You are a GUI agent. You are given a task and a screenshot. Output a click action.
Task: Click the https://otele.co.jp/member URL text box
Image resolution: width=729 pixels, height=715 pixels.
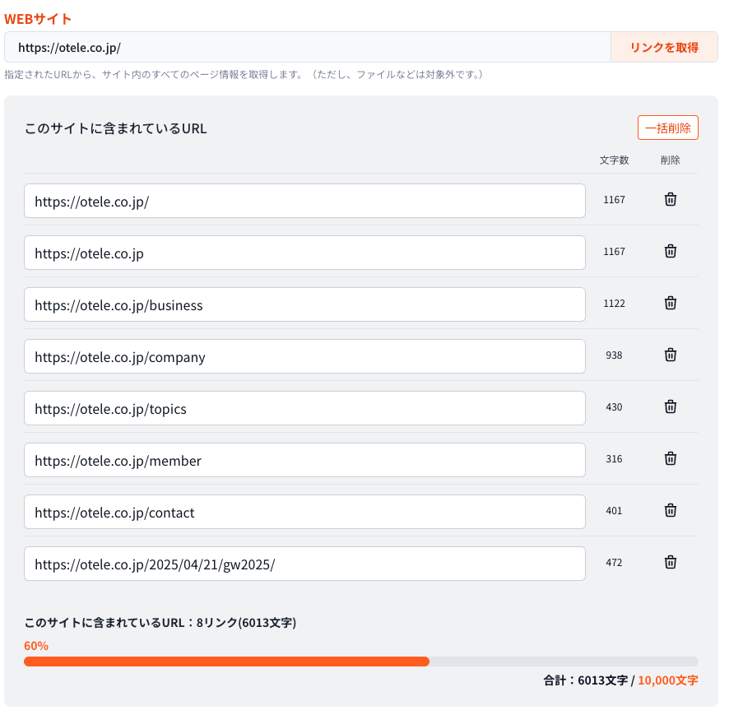coord(304,461)
